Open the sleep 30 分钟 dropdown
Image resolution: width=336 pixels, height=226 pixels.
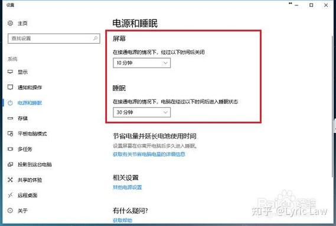(x=142, y=112)
